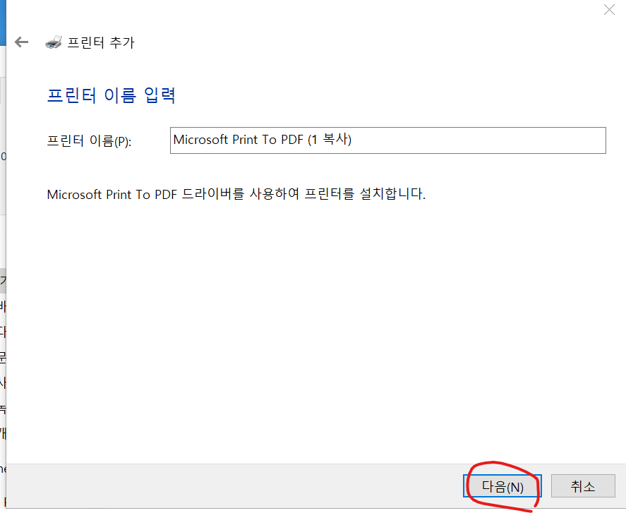Click the partially visible background window on the left edge
626x513 pixels.
(x=4, y=318)
